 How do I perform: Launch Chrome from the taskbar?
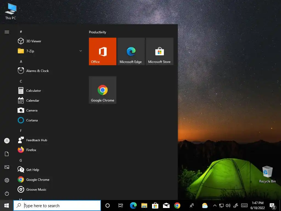point(177,206)
